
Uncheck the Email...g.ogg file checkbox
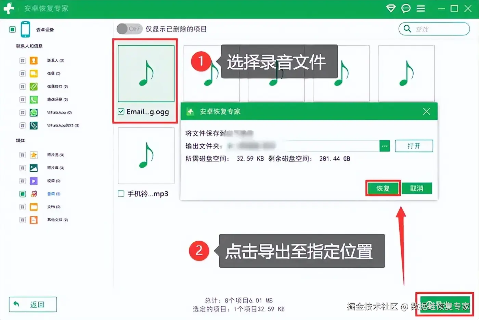coord(121,111)
